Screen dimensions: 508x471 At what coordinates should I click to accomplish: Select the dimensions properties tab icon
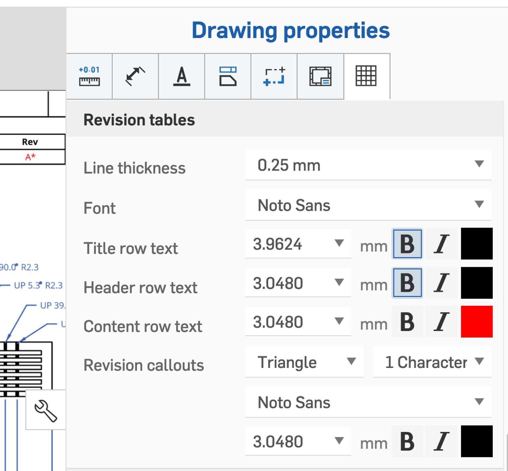pos(136,76)
